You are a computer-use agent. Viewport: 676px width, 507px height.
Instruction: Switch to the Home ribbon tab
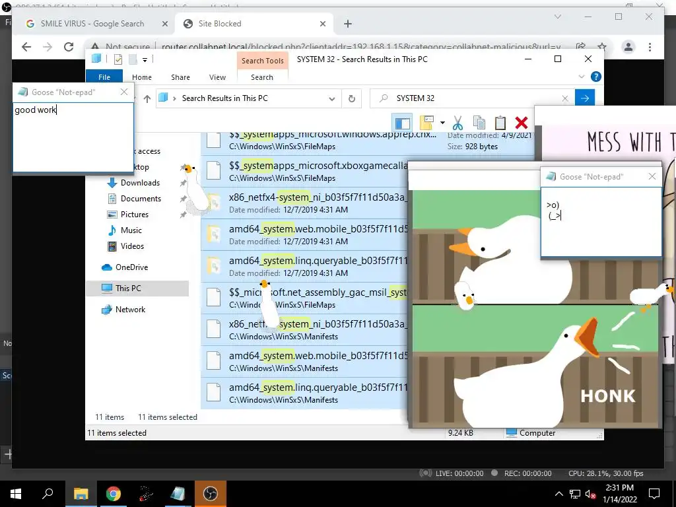pos(142,77)
